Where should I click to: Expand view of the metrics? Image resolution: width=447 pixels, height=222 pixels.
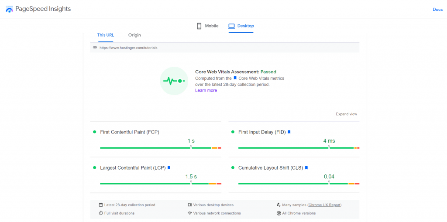click(x=346, y=114)
